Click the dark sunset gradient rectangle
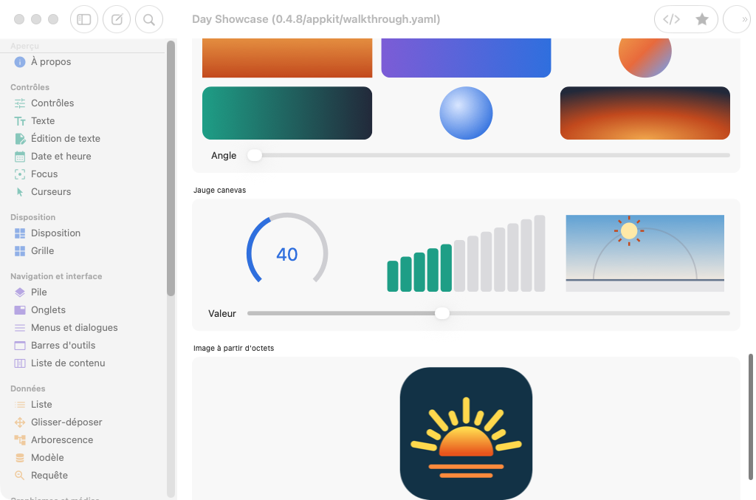Viewport: 756px width, 500px height. tap(645, 113)
